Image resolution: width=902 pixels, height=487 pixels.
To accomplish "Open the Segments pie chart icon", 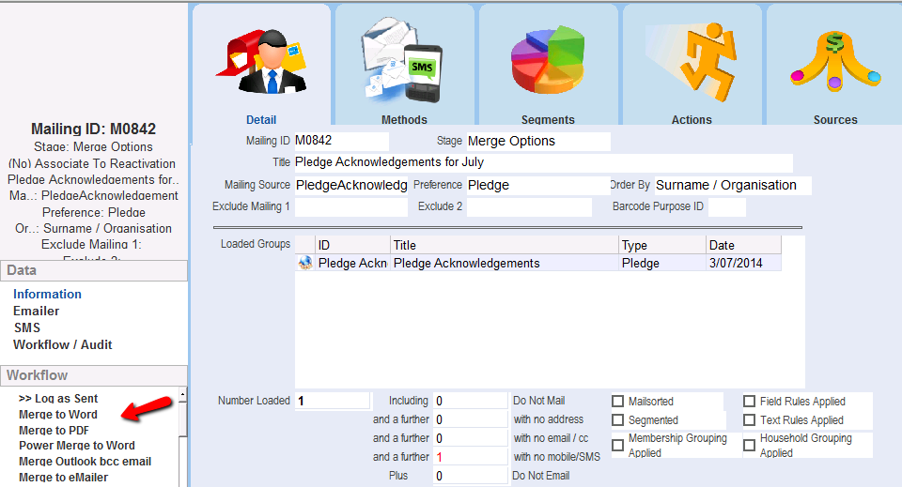I will (x=548, y=59).
